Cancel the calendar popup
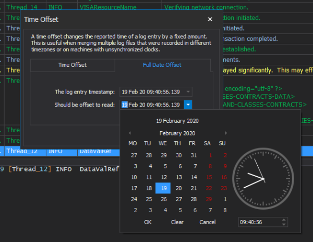This screenshot has height=242, width=313. click(x=208, y=222)
